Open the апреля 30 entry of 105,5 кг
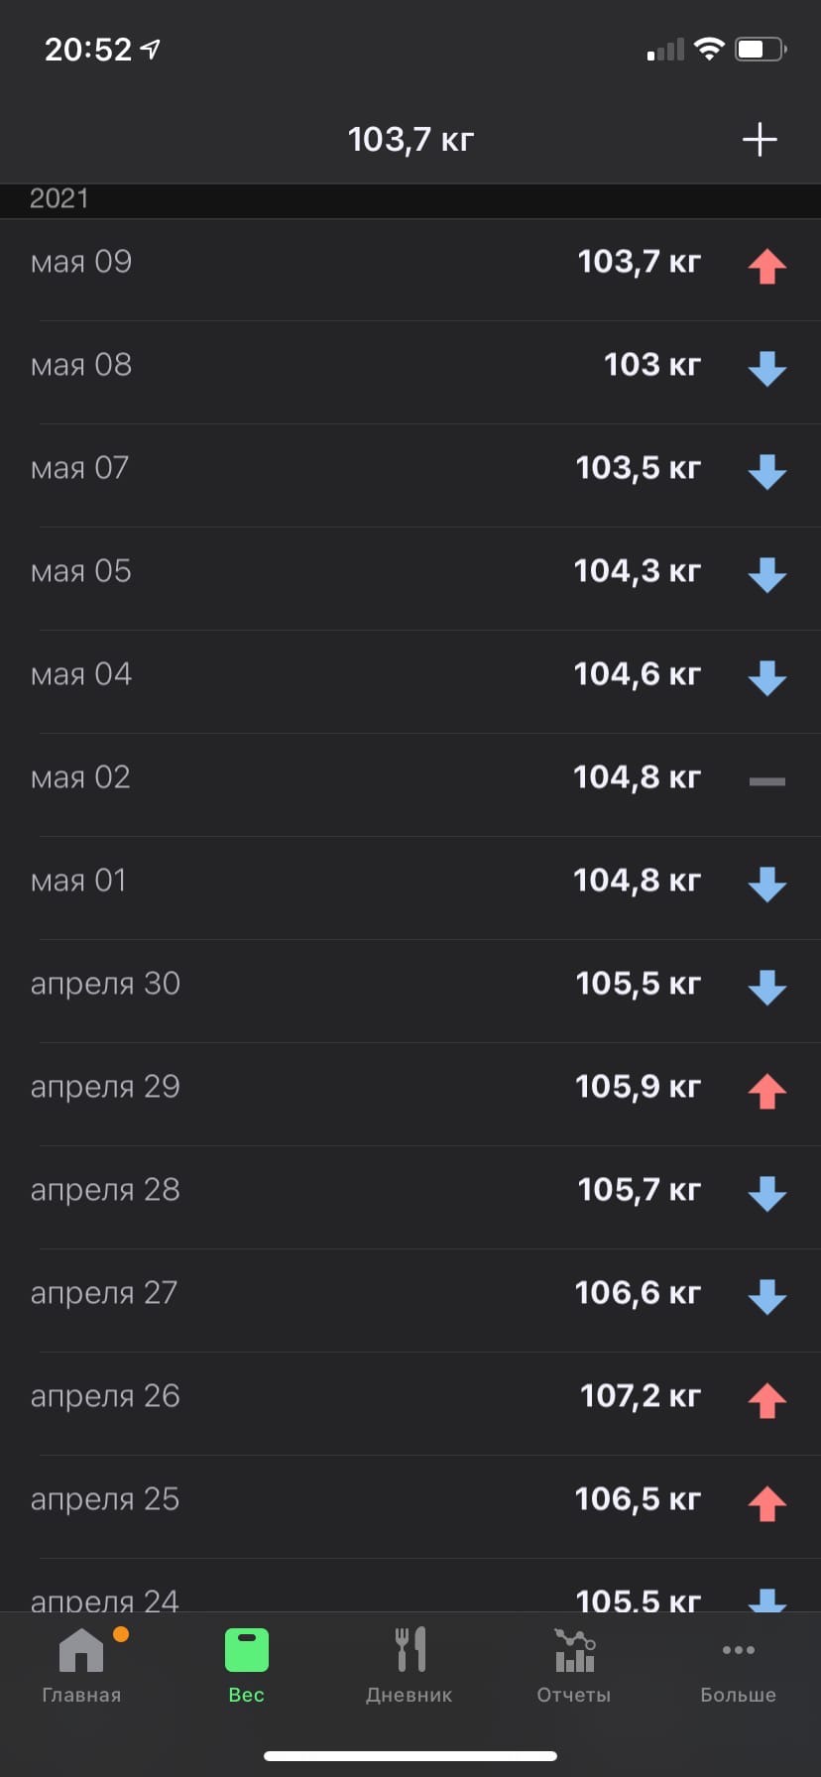 pos(410,984)
